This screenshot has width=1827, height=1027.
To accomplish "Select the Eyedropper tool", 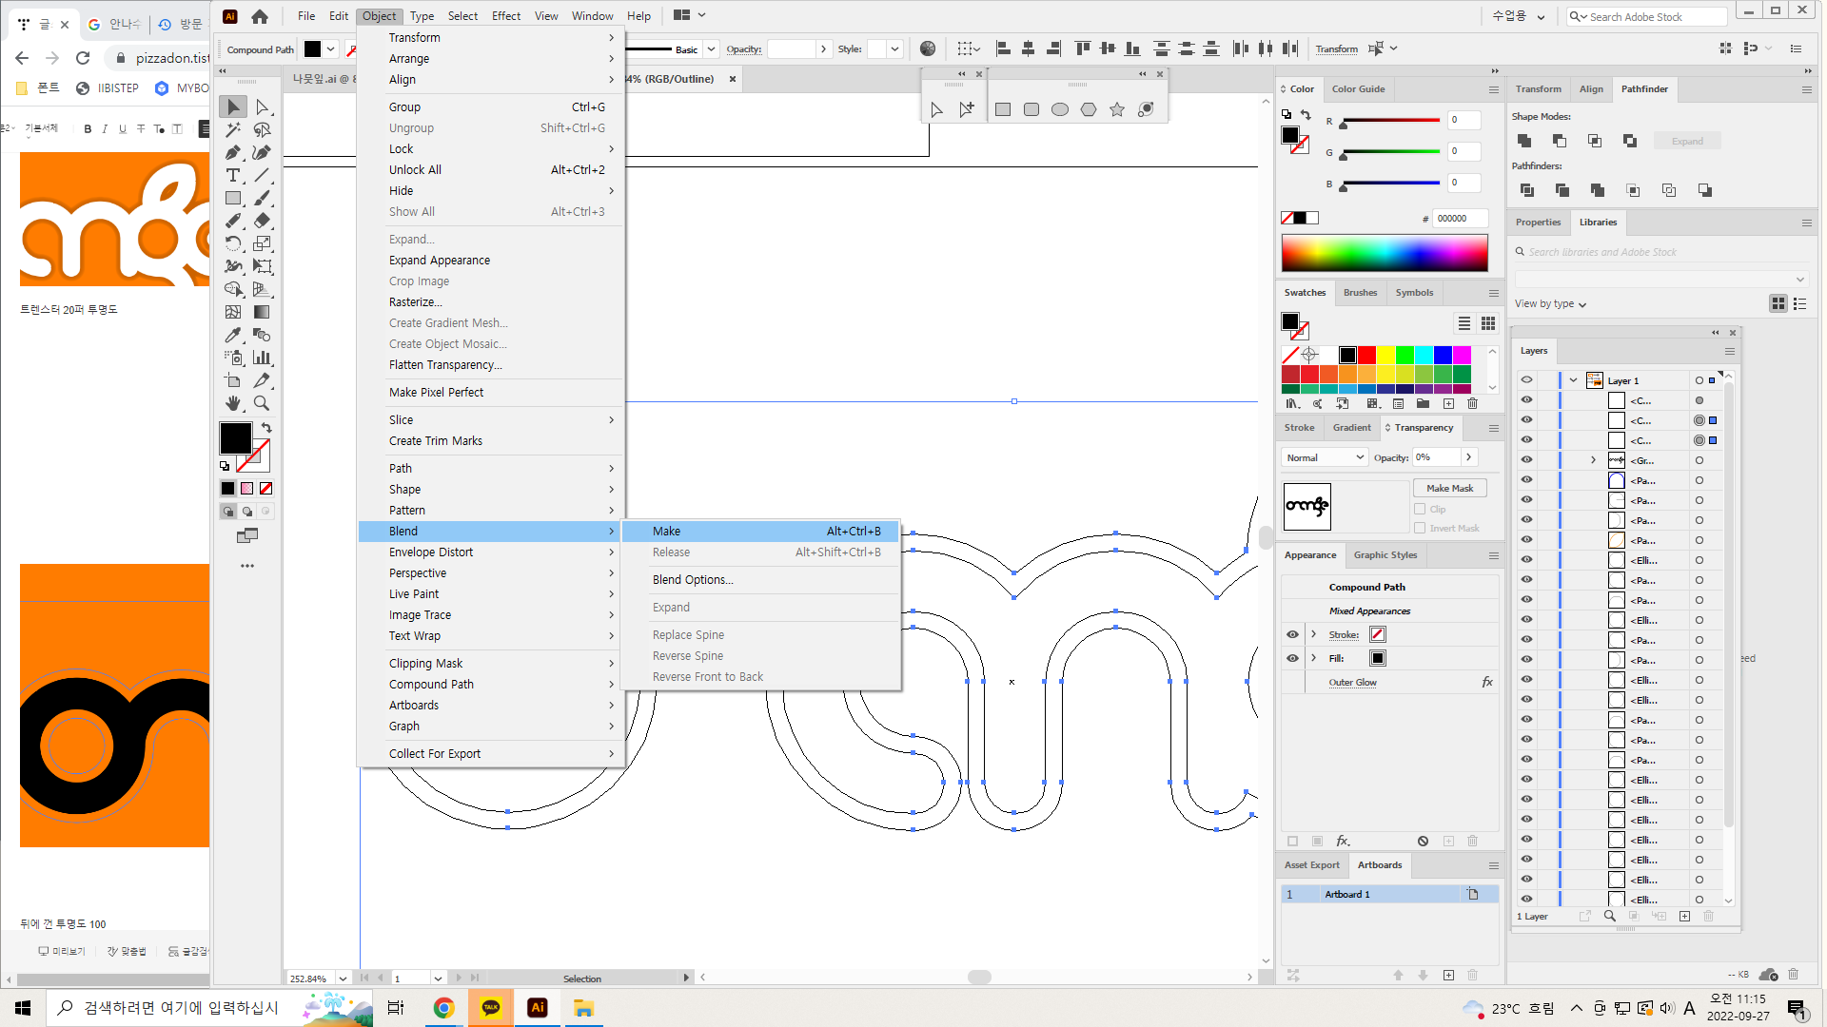I will 233,336.
